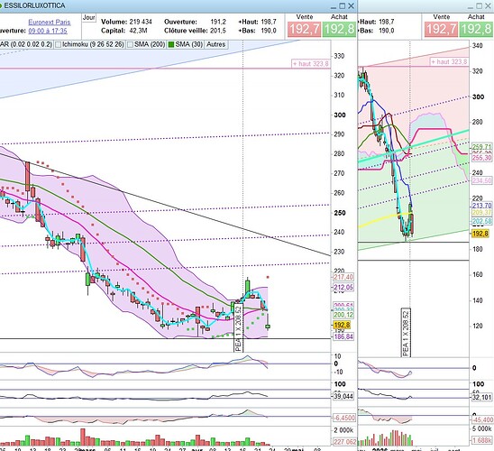The image size is (494, 451).
Task: Click the green status dot beside ESSILORLUXOTTICA title
Action: click(x=1, y=5)
